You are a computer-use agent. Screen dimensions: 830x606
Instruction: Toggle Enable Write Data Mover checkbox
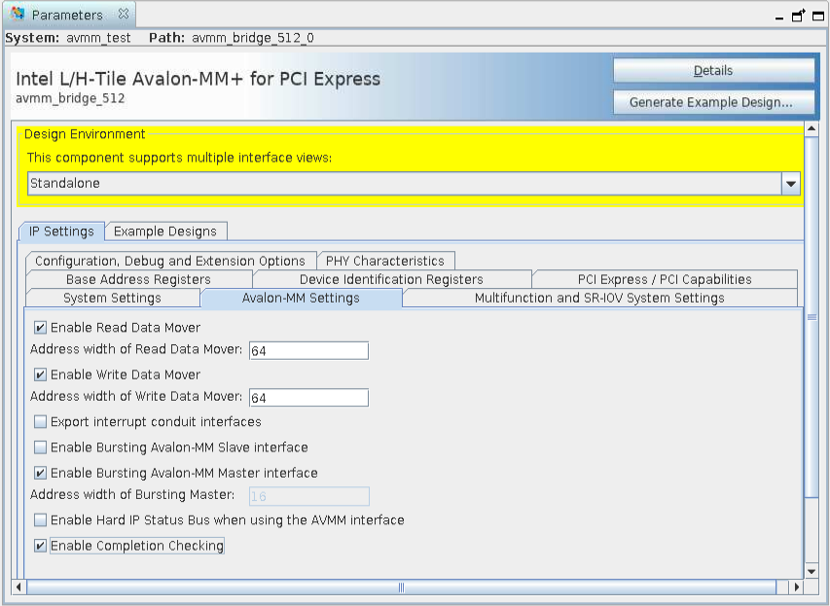click(40, 374)
